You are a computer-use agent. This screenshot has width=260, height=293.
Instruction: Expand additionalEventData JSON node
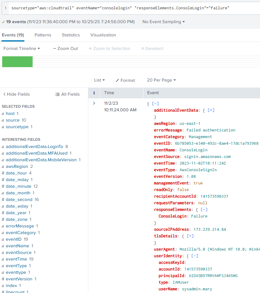click(211, 110)
